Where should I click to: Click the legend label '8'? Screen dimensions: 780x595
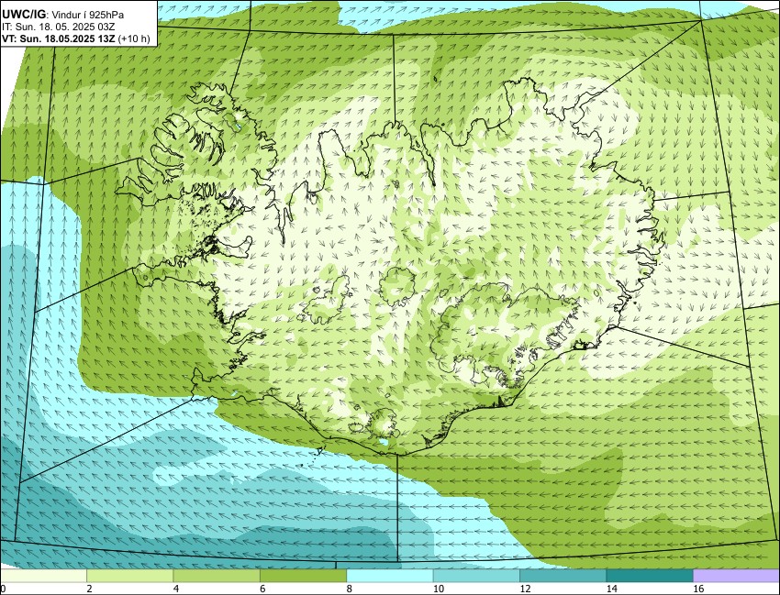(350, 589)
